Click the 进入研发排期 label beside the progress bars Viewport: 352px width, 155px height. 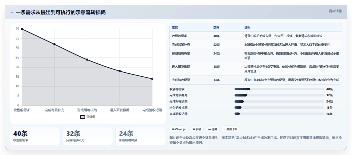[178, 108]
